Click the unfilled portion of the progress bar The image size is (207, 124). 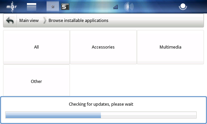[x=149, y=115]
